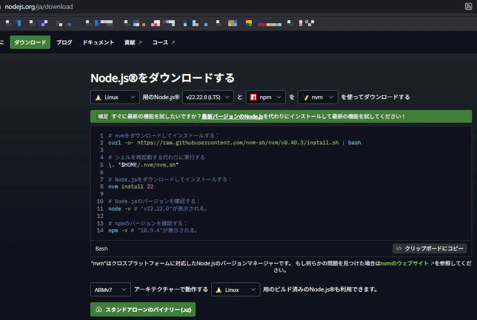Expand the Linux dropdown for prebuilt binaries
Screen dimensions: 477x320
tap(236, 289)
